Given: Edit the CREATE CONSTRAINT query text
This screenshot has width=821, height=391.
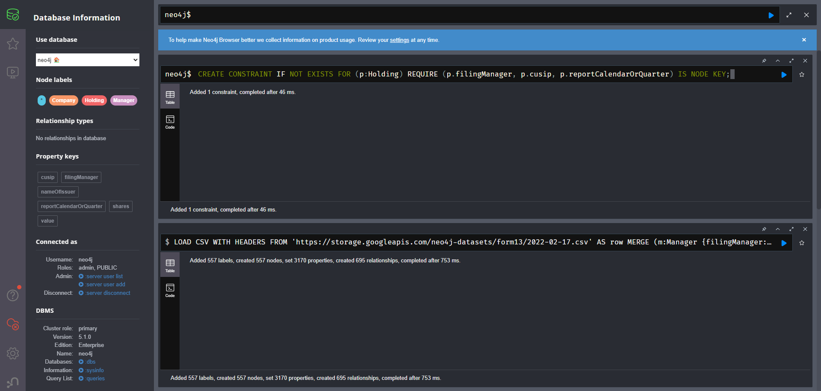Looking at the screenshot, I should tap(464, 74).
